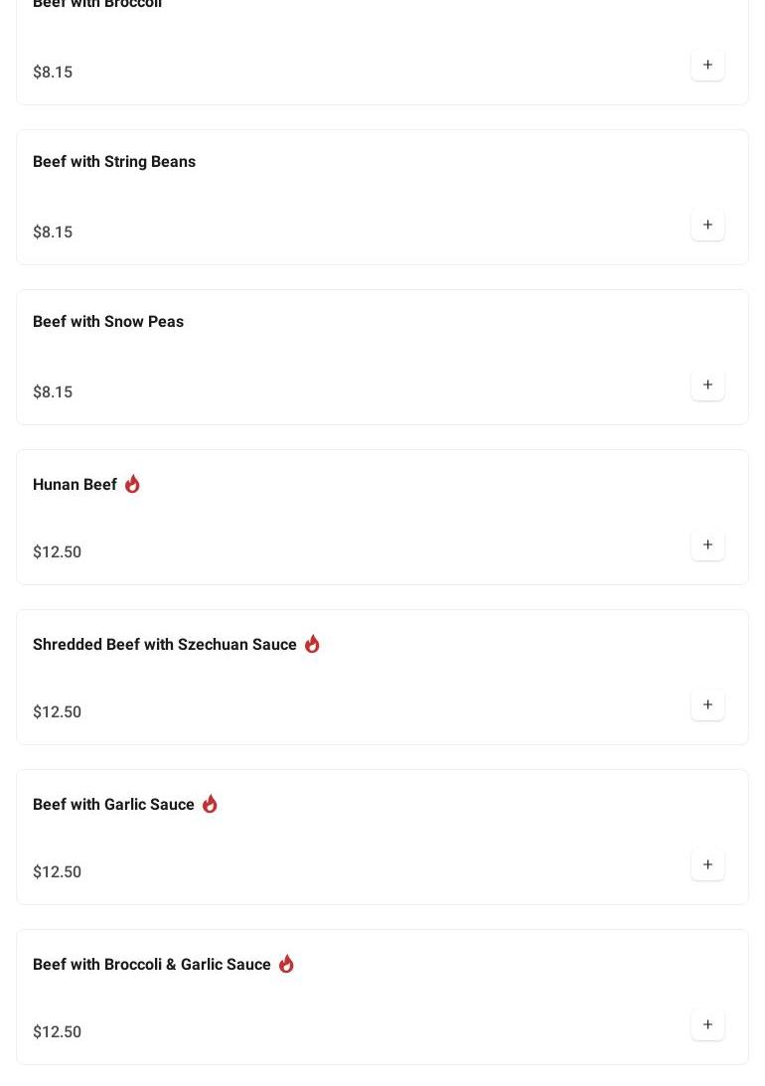Click the flame icon next to Shredded Beef with Szechuan Sauce
Image resolution: width=765 pixels, height=1086 pixels.
click(x=312, y=644)
